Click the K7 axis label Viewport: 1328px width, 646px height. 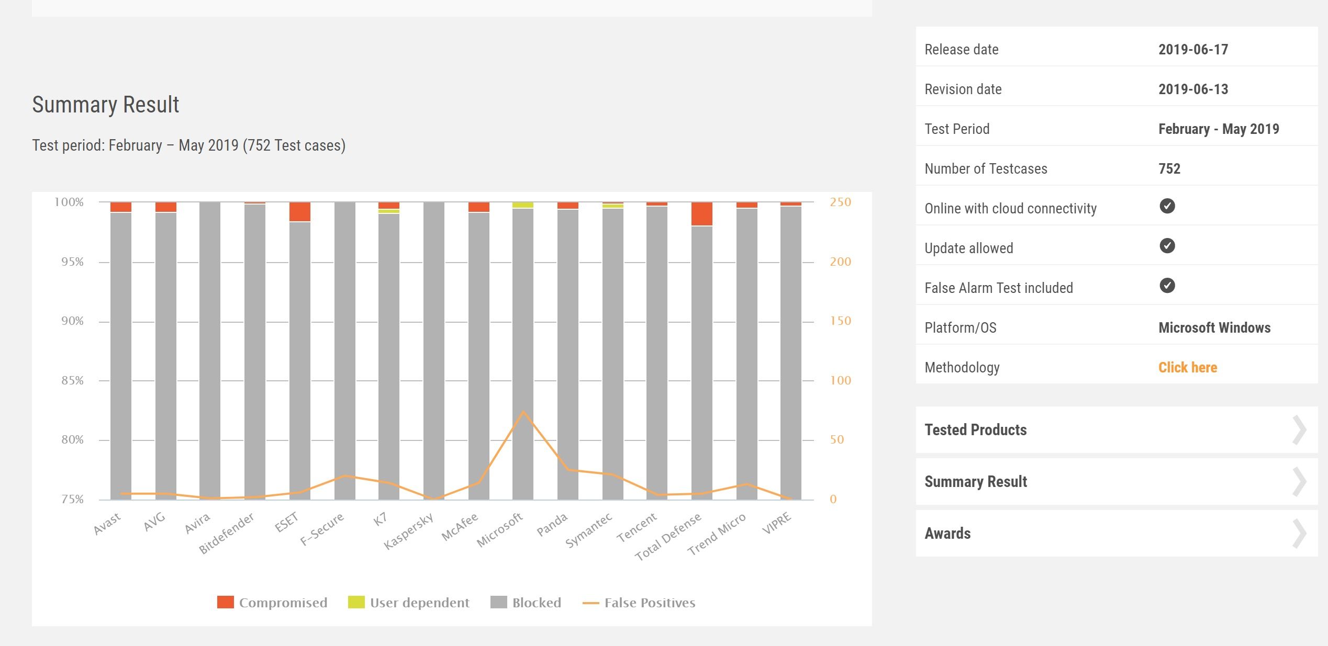(x=381, y=518)
